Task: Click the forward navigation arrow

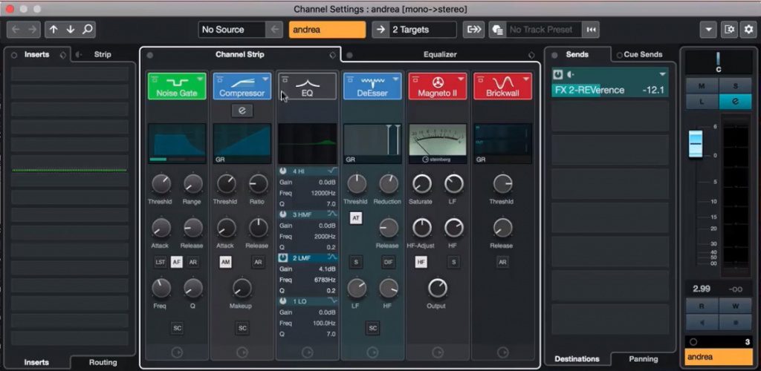Action: (x=32, y=30)
